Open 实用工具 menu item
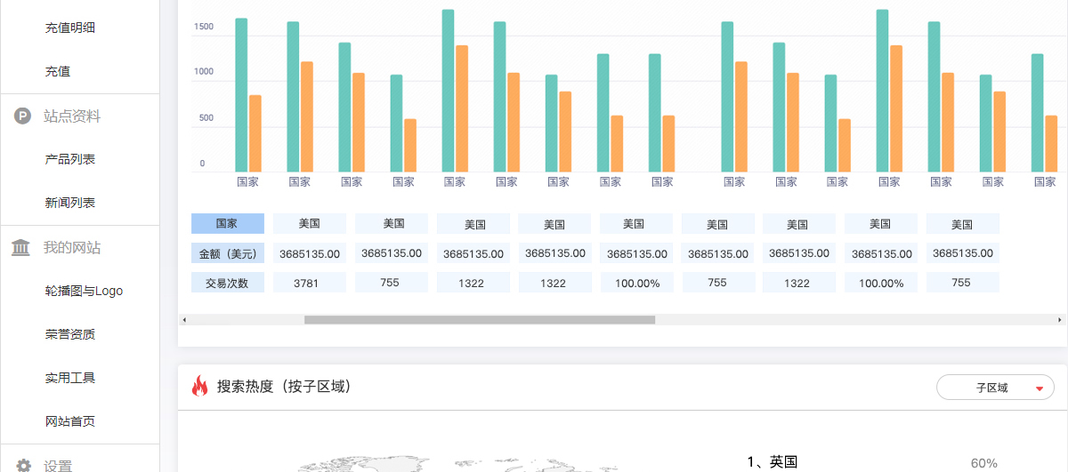Image resolution: width=1068 pixels, height=472 pixels. (70, 378)
